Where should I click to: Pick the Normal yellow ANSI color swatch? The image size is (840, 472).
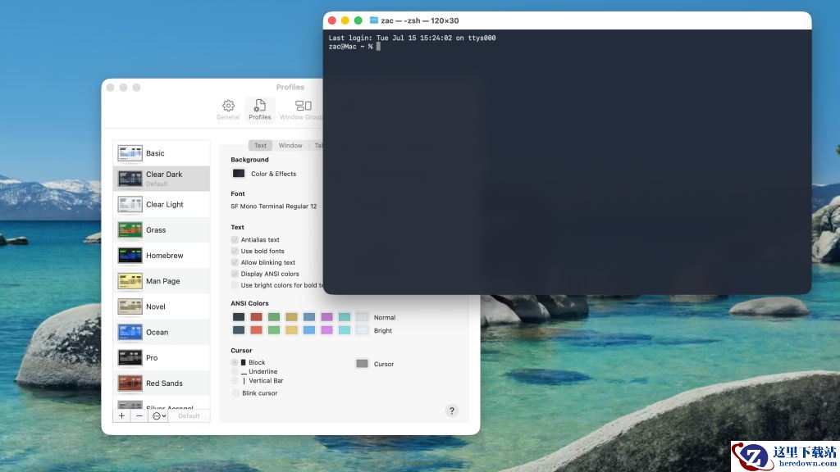[x=291, y=317]
